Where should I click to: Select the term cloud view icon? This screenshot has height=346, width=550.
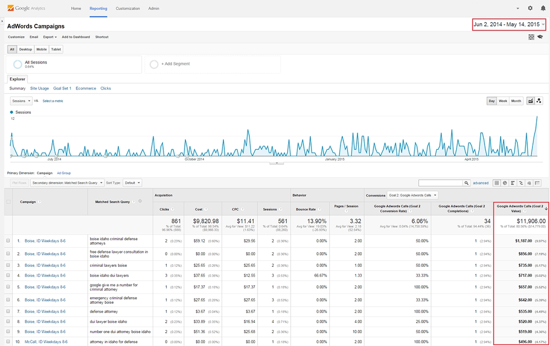click(529, 183)
